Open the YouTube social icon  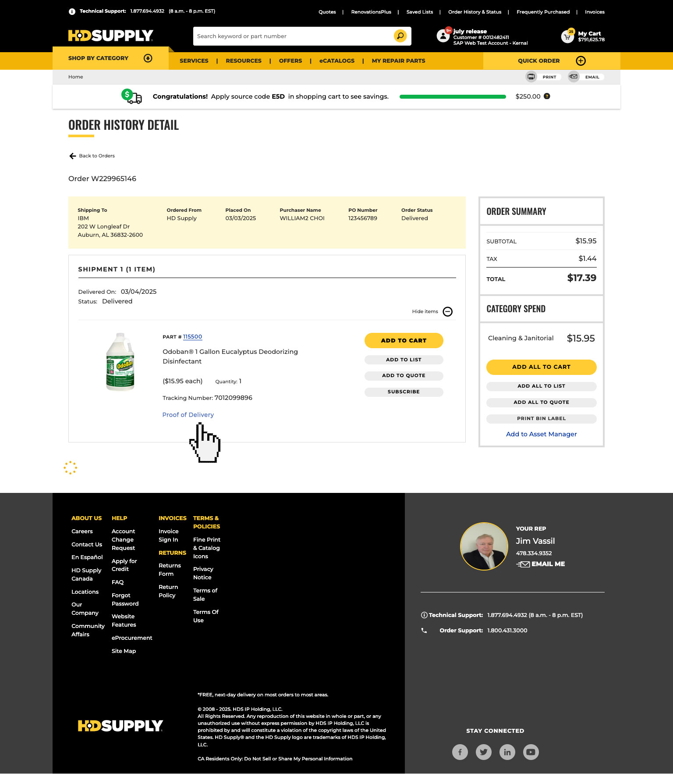tap(531, 752)
